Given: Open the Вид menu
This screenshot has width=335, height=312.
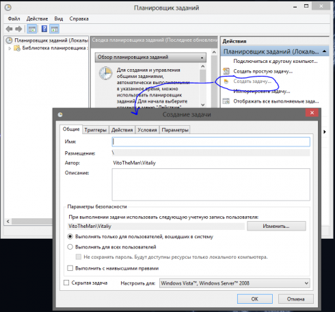Looking at the screenshot, I should [59, 18].
